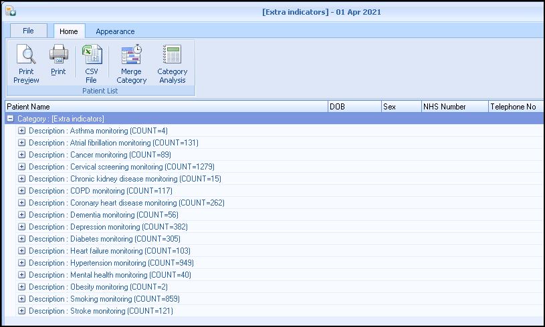Select the Obesity monitoring row
The height and width of the screenshot is (327, 545).
pos(99,287)
